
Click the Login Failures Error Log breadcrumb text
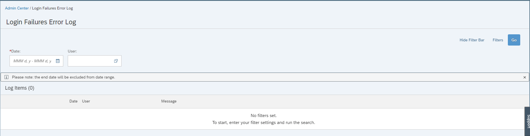pos(52,8)
